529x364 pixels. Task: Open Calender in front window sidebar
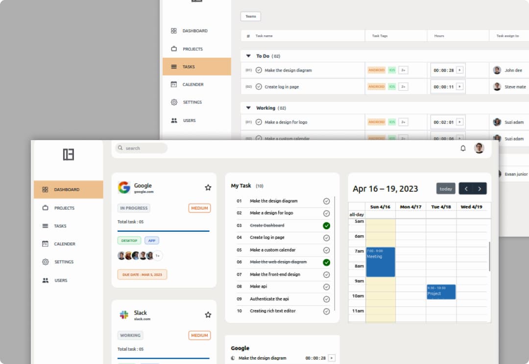tap(69, 243)
